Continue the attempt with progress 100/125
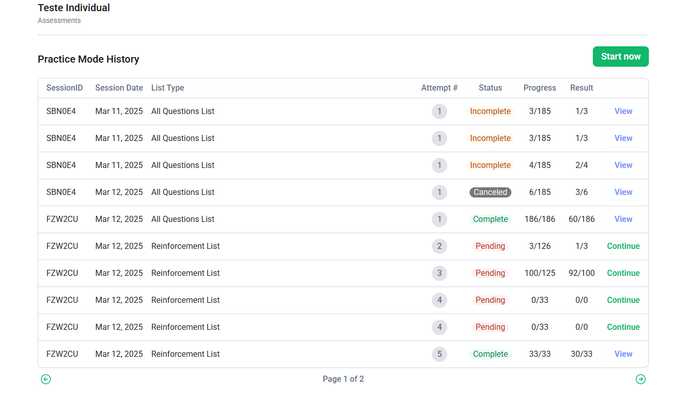The image size is (683, 395). 623,273
